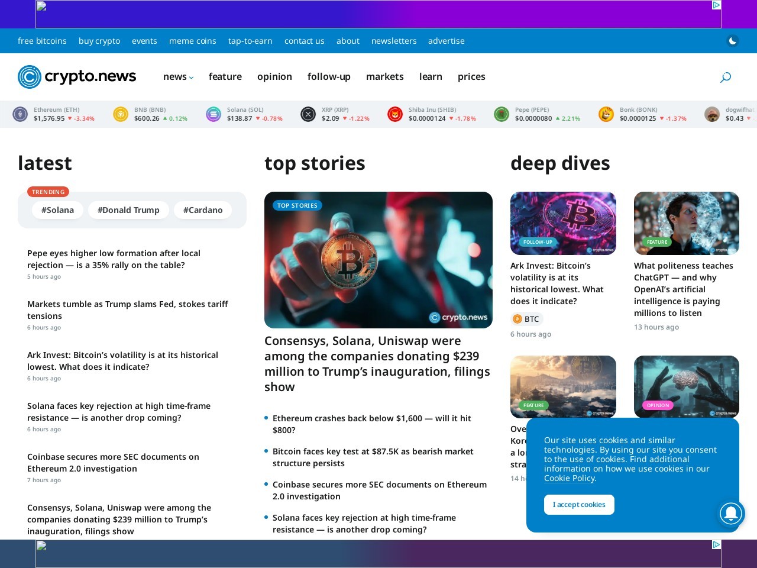The height and width of the screenshot is (568, 757).
Task: Toggle dark mode with the moon switch
Action: point(732,41)
